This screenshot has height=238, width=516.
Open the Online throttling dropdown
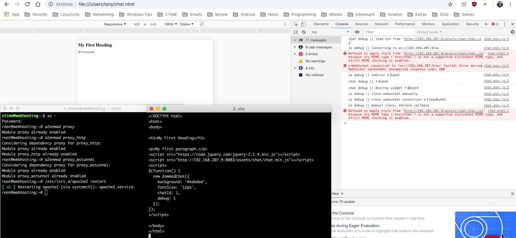click(x=187, y=24)
